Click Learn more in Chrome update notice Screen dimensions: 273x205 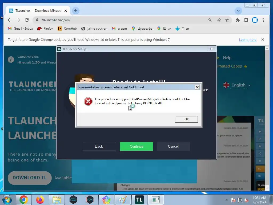pyautogui.click(x=248, y=40)
